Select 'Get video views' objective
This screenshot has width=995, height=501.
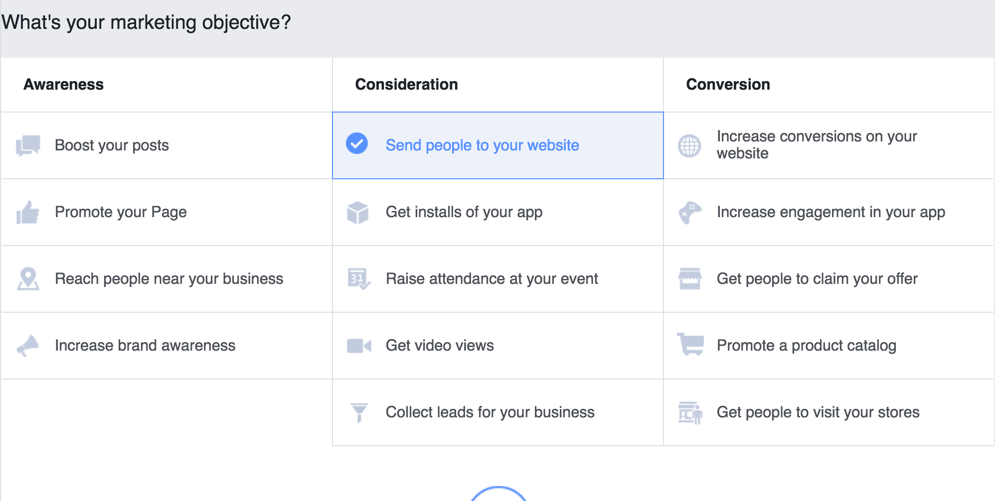point(439,346)
